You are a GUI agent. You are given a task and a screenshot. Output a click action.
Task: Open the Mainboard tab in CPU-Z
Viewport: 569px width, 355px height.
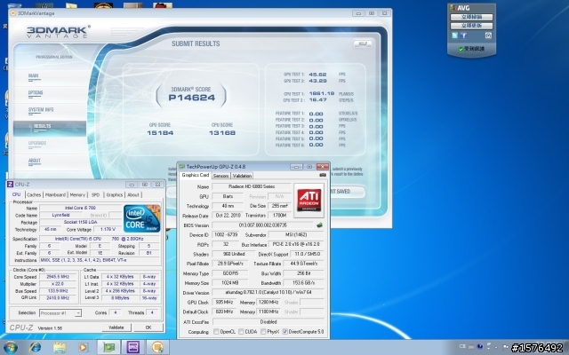click(55, 195)
